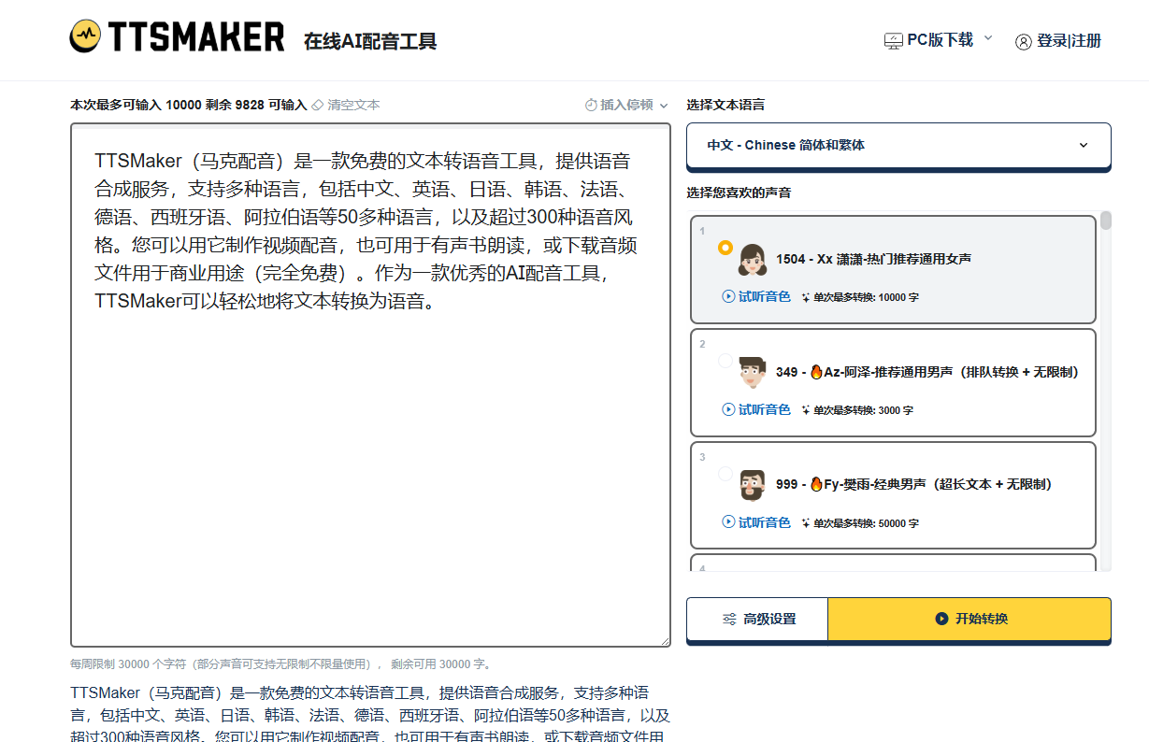Click the 选择文本语言 label
The height and width of the screenshot is (742, 1149).
click(x=725, y=105)
